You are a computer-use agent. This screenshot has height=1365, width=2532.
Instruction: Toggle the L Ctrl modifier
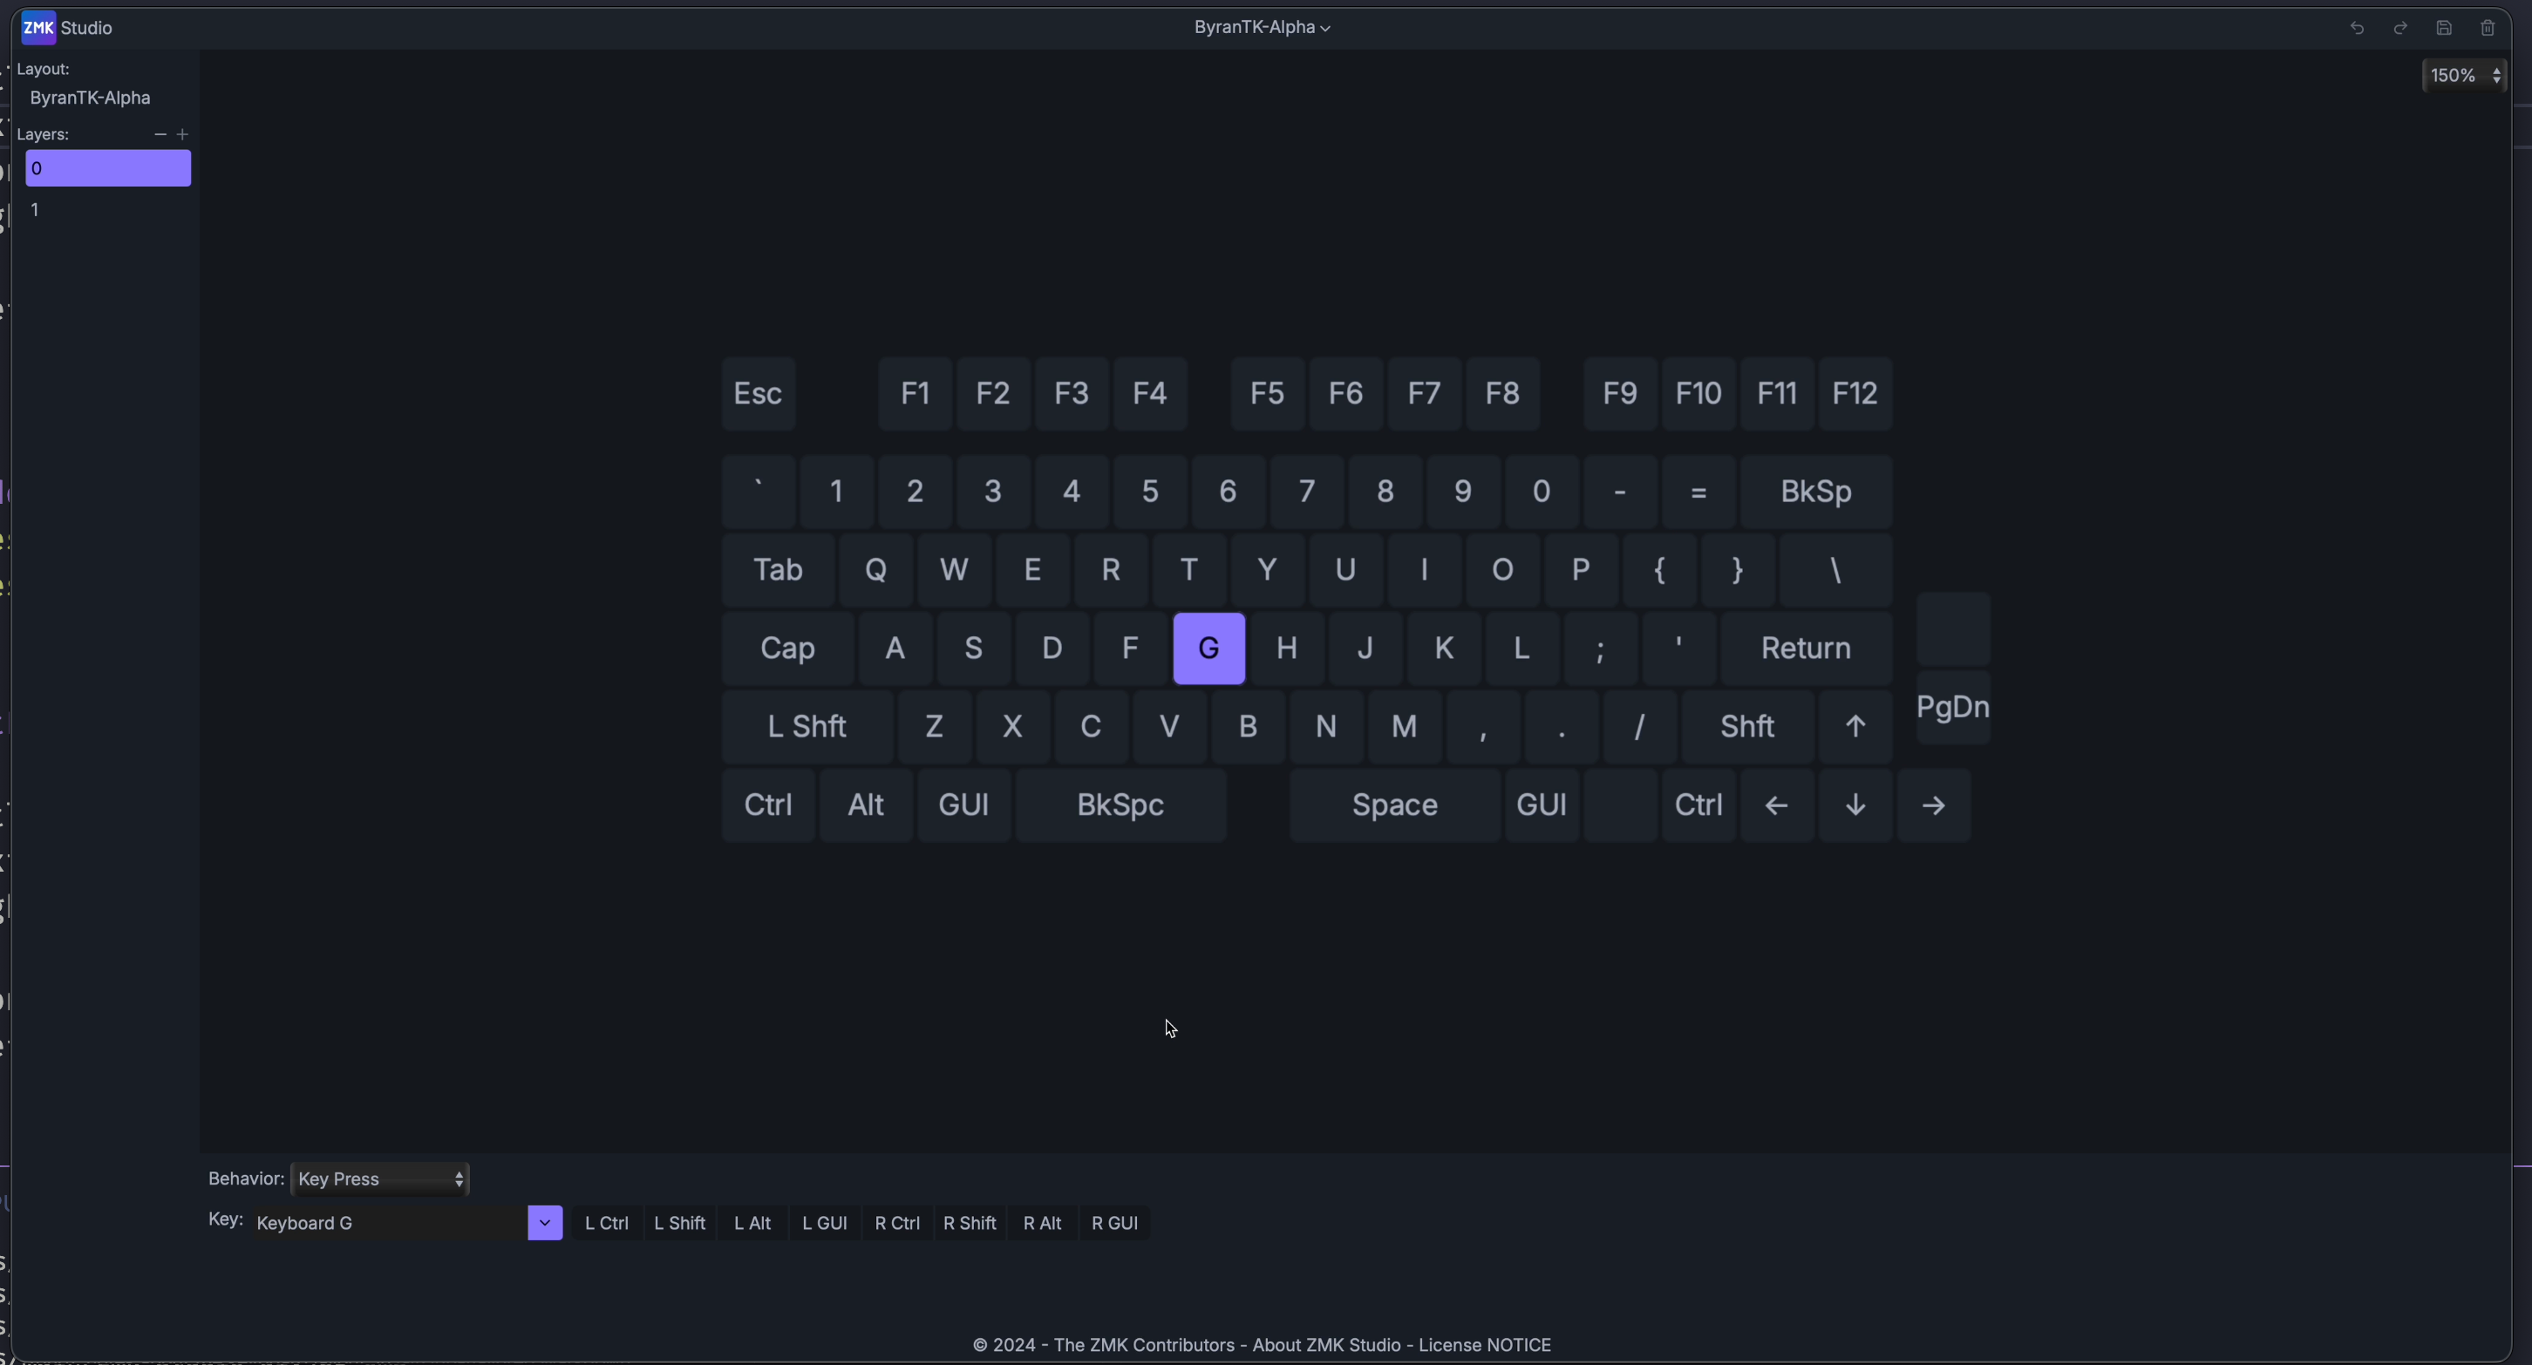pyautogui.click(x=607, y=1223)
